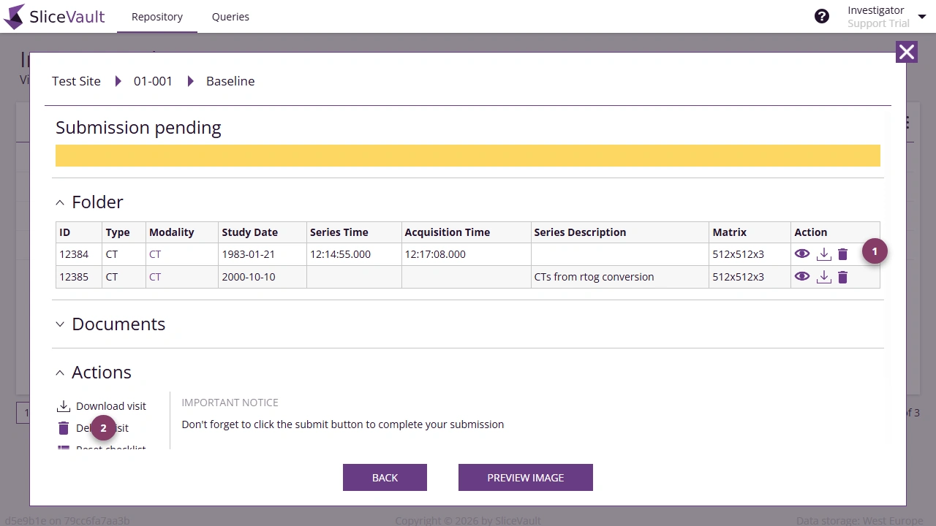Expand the Documents section
Viewport: 936px width, 526px height.
coord(60,324)
